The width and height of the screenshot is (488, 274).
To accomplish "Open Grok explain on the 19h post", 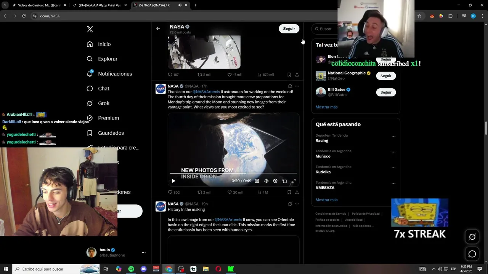I will click(x=290, y=204).
